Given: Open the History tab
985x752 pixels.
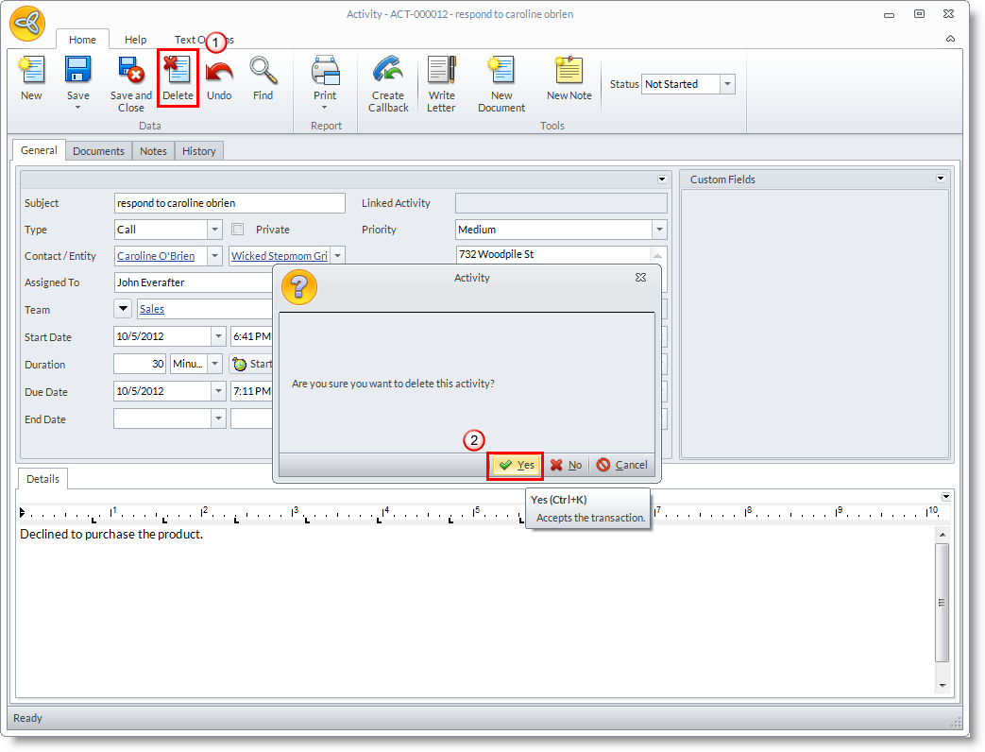Looking at the screenshot, I should (x=198, y=151).
